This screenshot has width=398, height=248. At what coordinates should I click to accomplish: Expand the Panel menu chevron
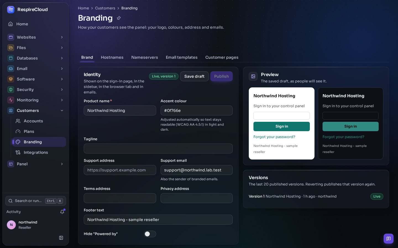coord(62,164)
